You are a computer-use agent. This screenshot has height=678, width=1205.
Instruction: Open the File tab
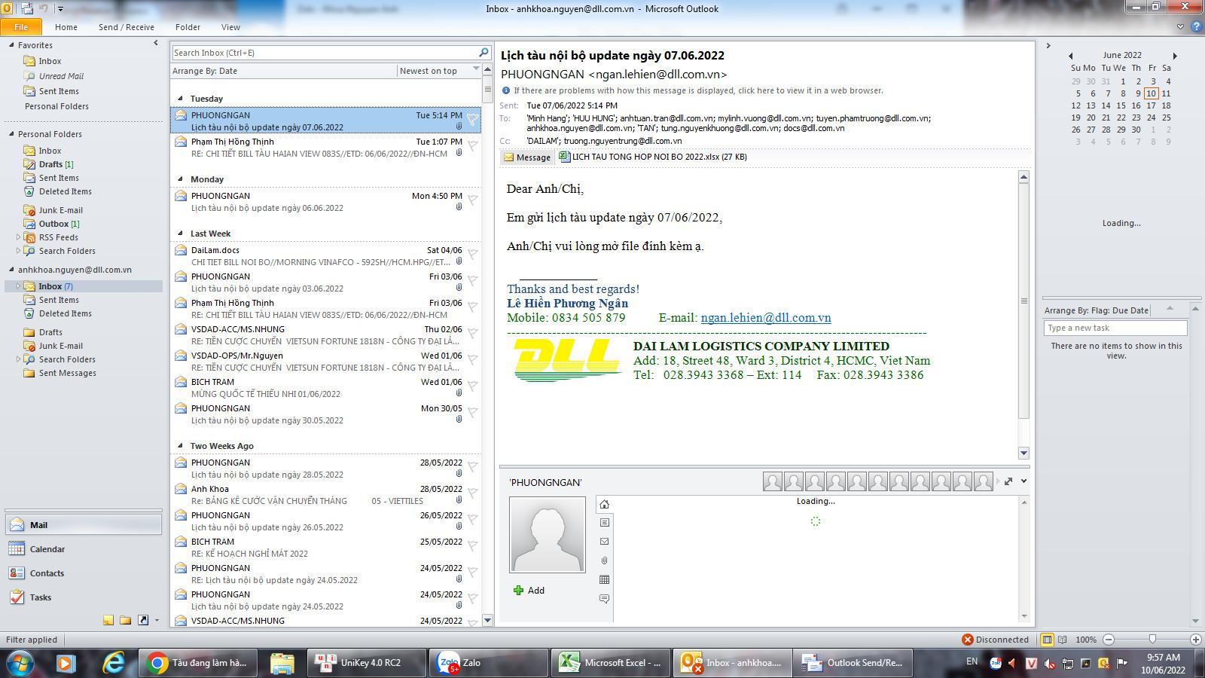(21, 27)
